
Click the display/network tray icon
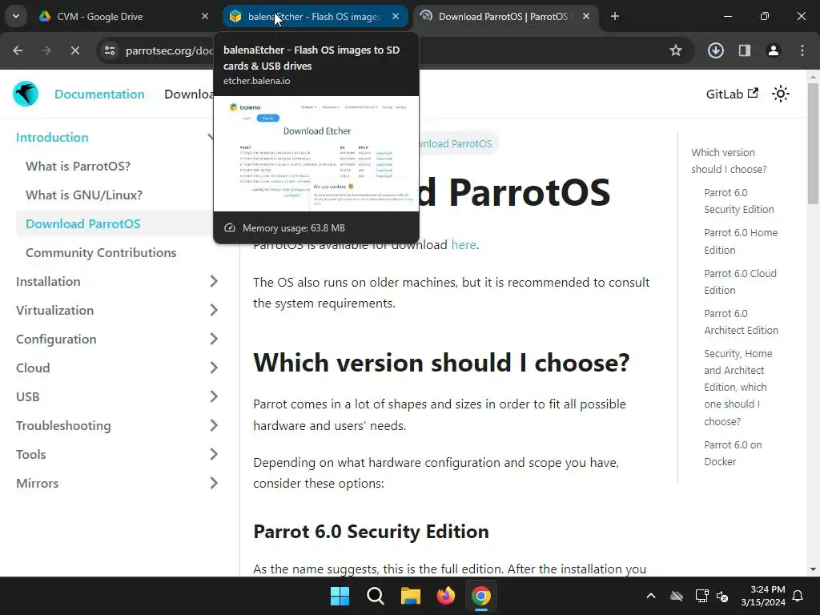tap(701, 596)
